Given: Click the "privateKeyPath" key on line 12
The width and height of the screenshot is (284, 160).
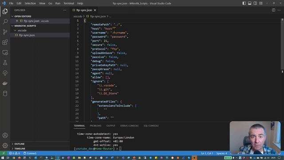Looking at the screenshot, I should click(104, 65).
